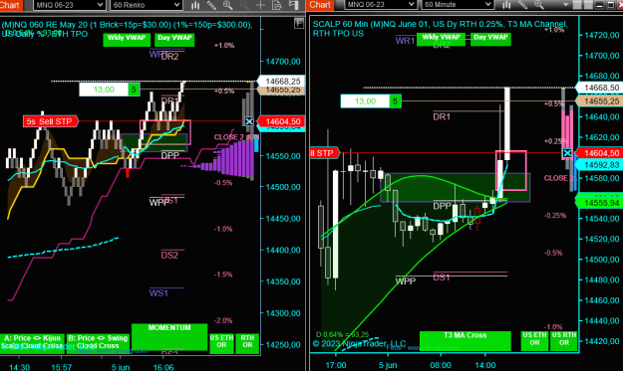Image resolution: width=623 pixels, height=371 pixels.
Task: Select the Sell STP order label on 60 Minute chart
Action: click(x=324, y=153)
